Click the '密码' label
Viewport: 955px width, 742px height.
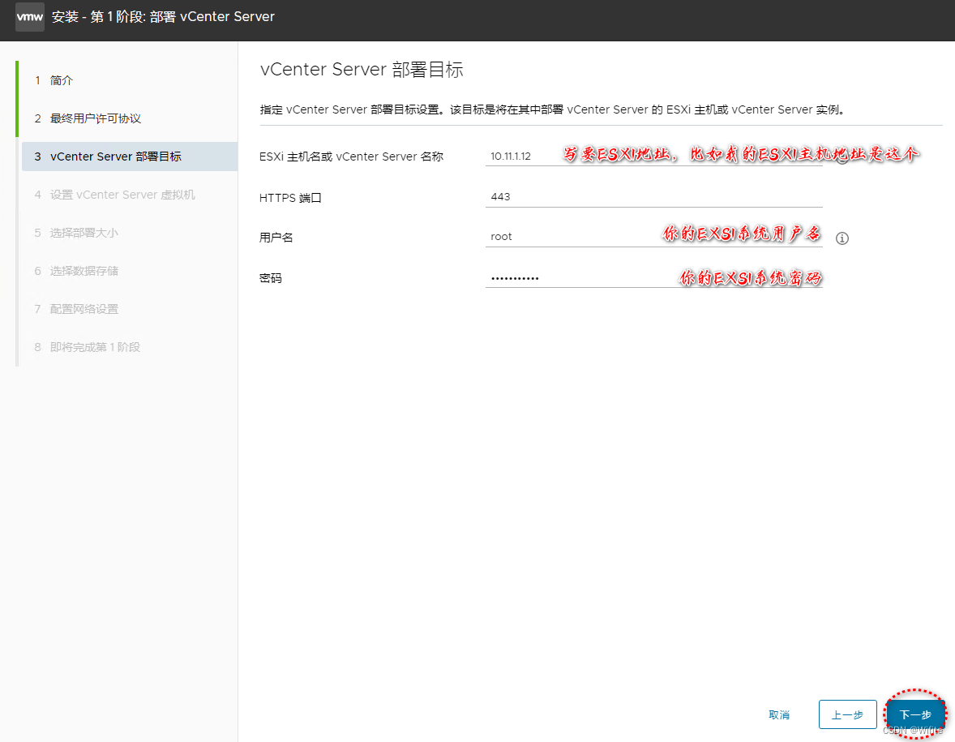coord(271,278)
